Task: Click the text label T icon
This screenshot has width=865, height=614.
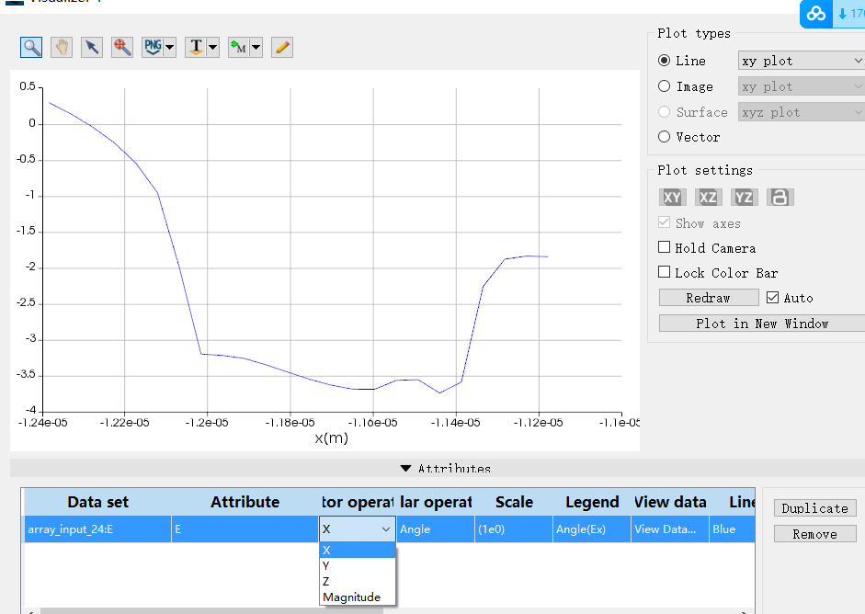Action: point(195,48)
